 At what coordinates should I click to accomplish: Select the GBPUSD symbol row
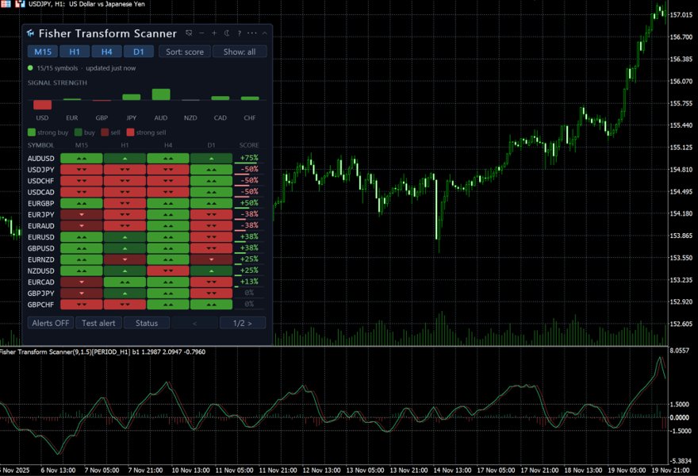click(146, 248)
